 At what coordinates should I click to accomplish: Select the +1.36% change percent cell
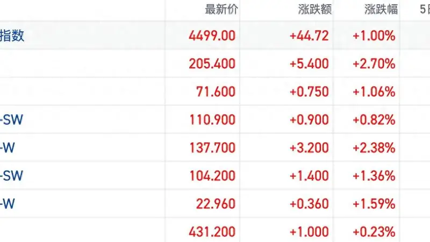[x=374, y=176]
